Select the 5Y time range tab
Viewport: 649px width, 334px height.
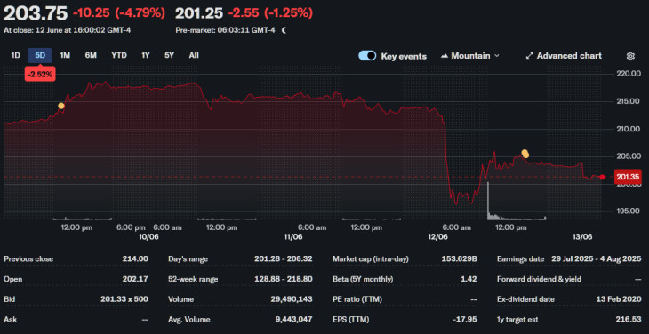pyautogui.click(x=169, y=55)
